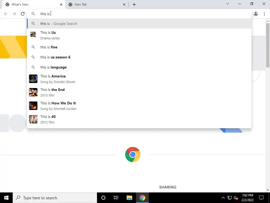Pick 'This Is the End' 2013 film suggestion
Image resolution: width=270 pixels, height=203 pixels.
click(139, 92)
